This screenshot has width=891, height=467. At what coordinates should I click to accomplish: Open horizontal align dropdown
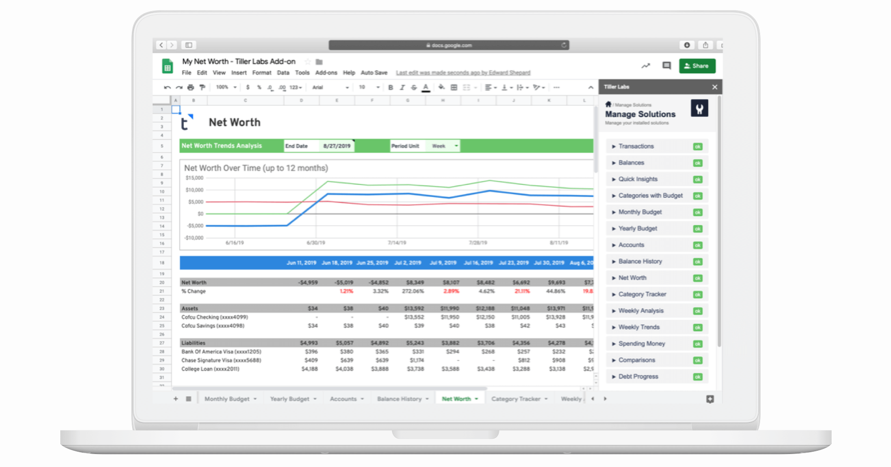pyautogui.click(x=491, y=87)
